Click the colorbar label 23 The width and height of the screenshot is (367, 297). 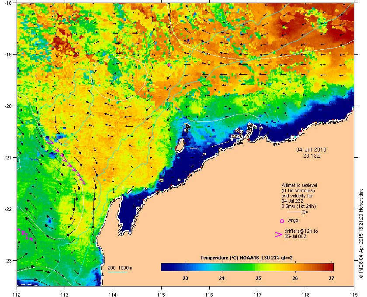[185, 278]
